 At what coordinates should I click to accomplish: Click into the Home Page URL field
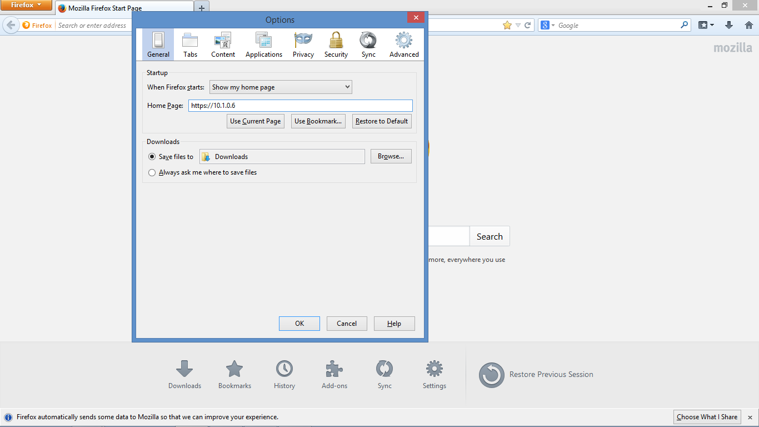[301, 105]
